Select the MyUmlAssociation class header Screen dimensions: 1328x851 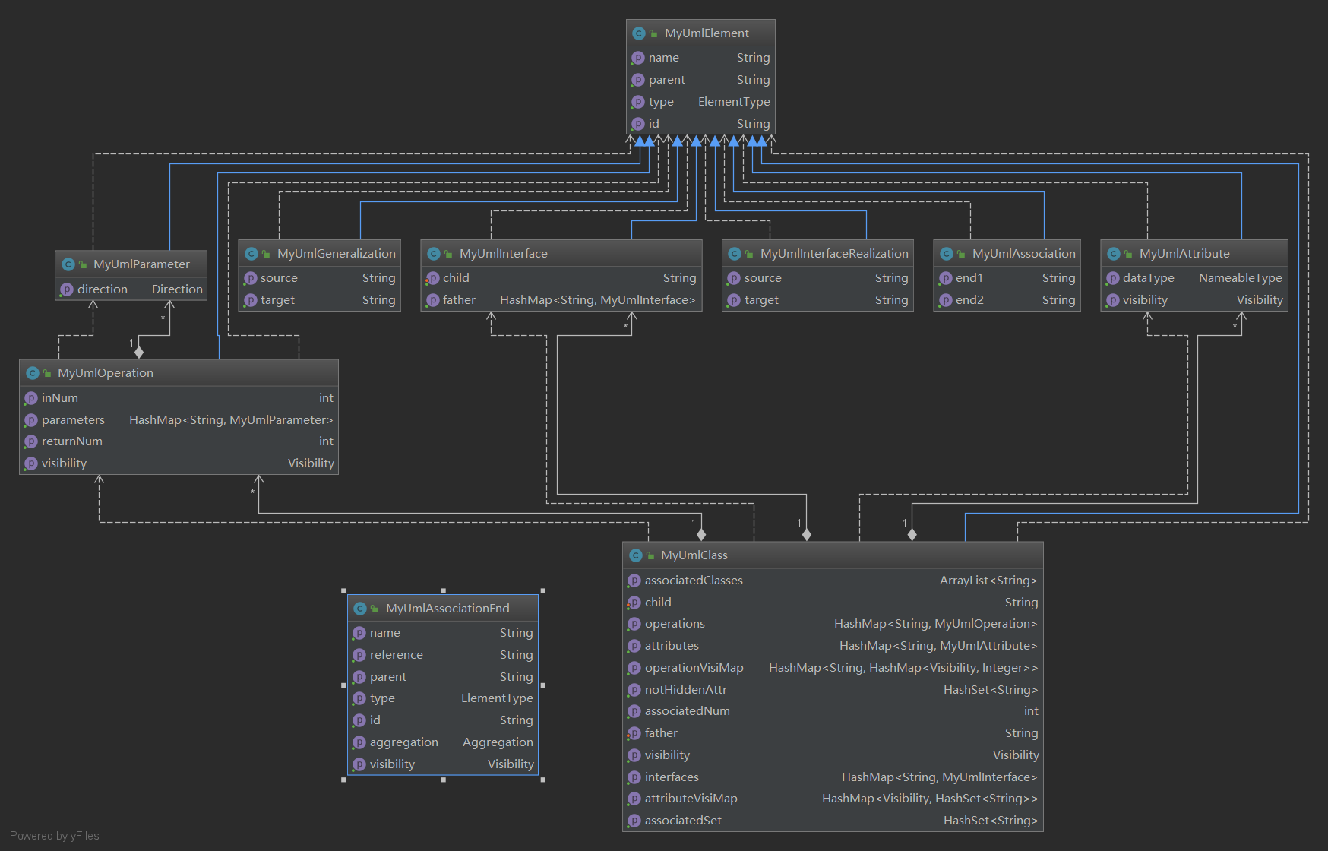[1023, 254]
